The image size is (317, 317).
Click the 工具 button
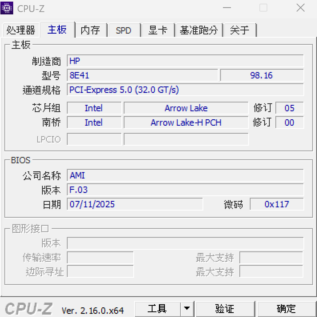(157, 309)
